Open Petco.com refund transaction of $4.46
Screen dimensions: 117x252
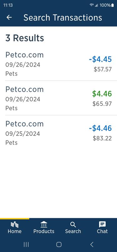pyautogui.click(x=58, y=98)
